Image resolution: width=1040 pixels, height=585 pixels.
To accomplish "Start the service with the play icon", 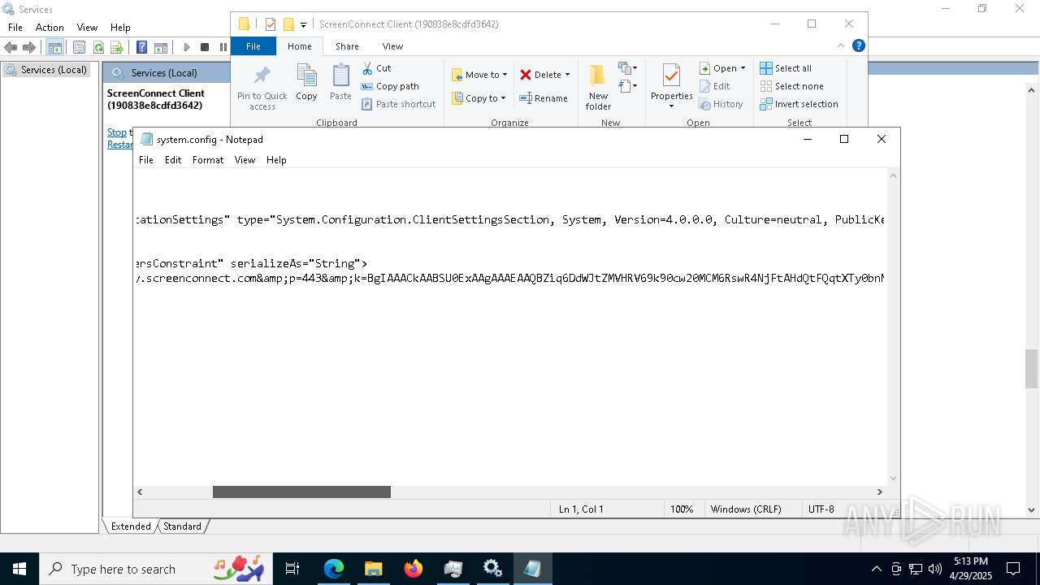I will pyautogui.click(x=187, y=48).
